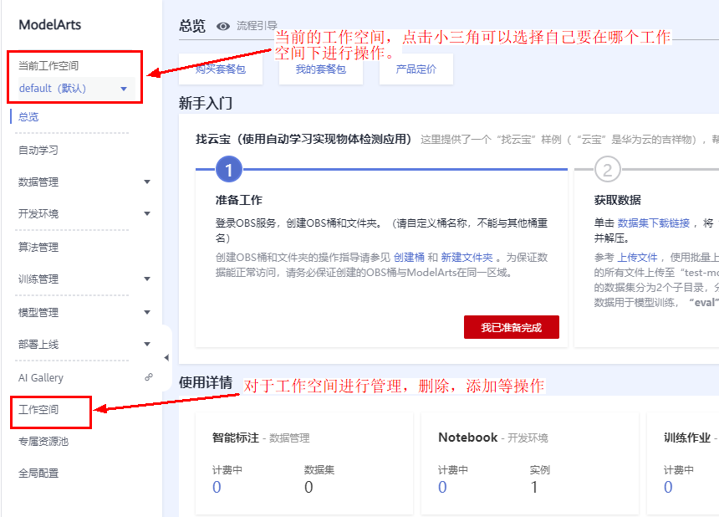
Task: Open 专属资源池 in the sidebar
Action: tap(43, 442)
